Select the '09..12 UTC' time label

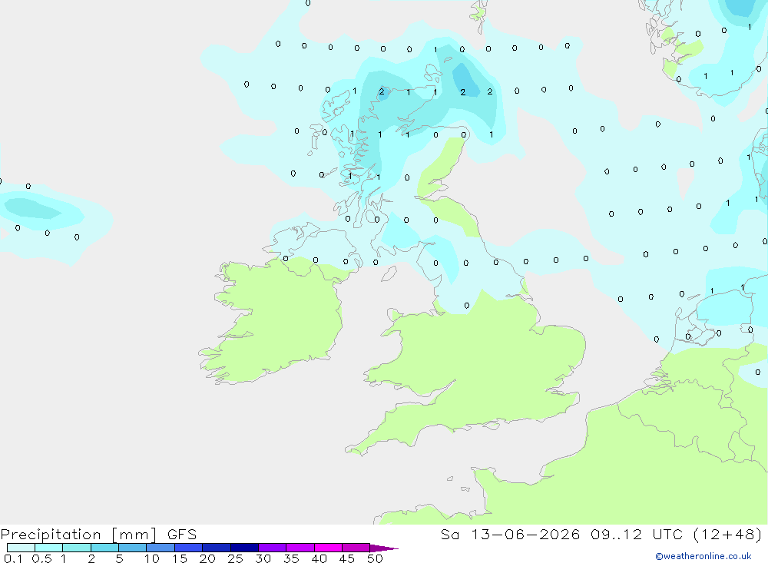pyautogui.click(x=637, y=535)
